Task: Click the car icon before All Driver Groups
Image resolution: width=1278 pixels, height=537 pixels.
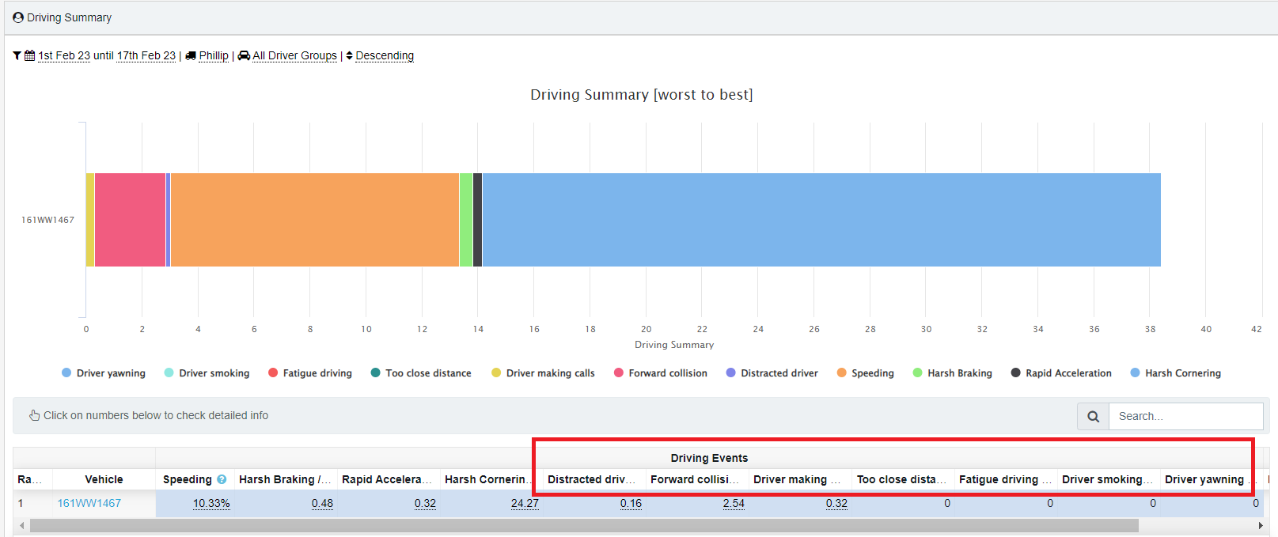Action: [244, 56]
